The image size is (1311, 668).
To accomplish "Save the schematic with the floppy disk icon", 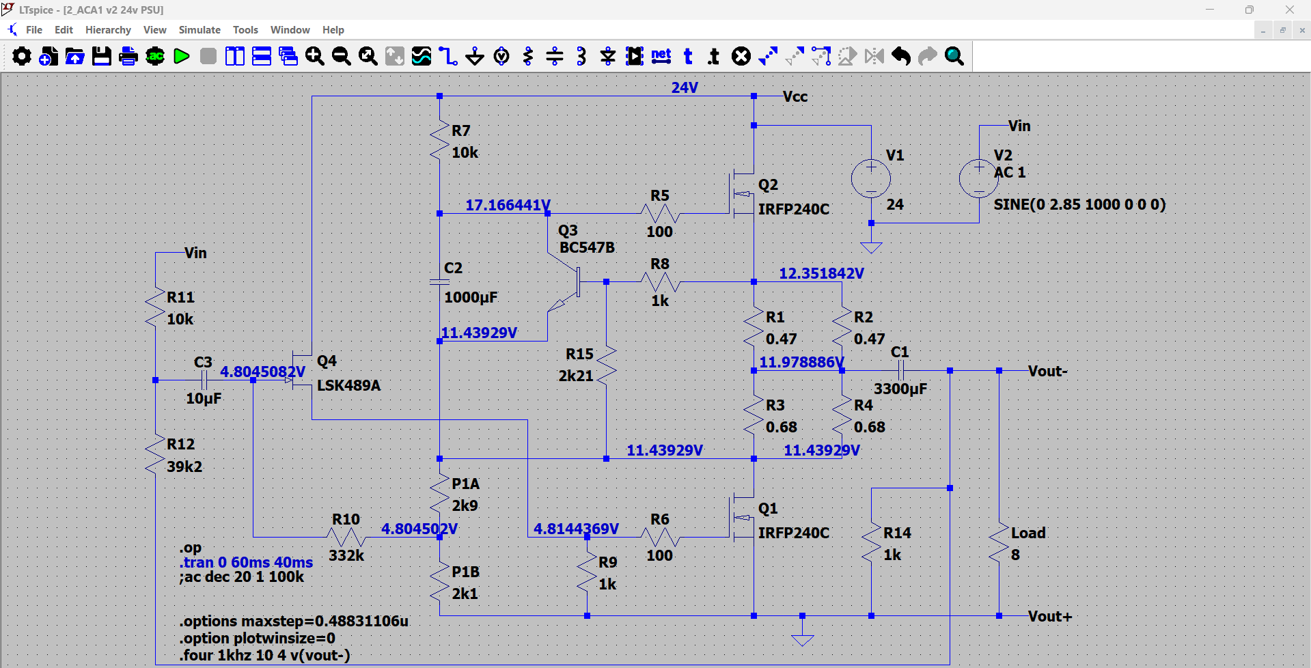I will [102, 56].
